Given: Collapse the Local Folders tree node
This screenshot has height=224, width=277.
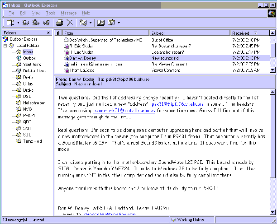Looking at the screenshot, I should 5,46.
